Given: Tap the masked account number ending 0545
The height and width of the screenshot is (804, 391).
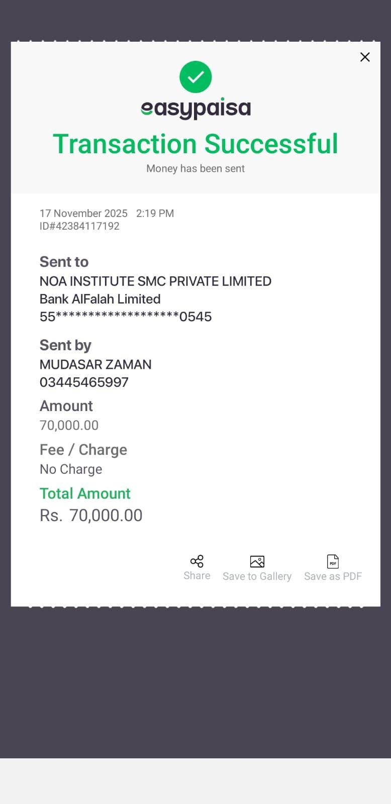Looking at the screenshot, I should point(126,317).
